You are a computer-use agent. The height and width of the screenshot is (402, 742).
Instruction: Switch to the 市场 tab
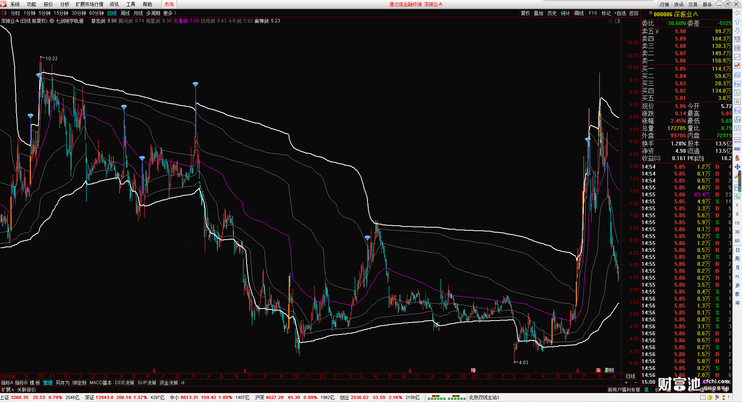(x=169, y=4)
